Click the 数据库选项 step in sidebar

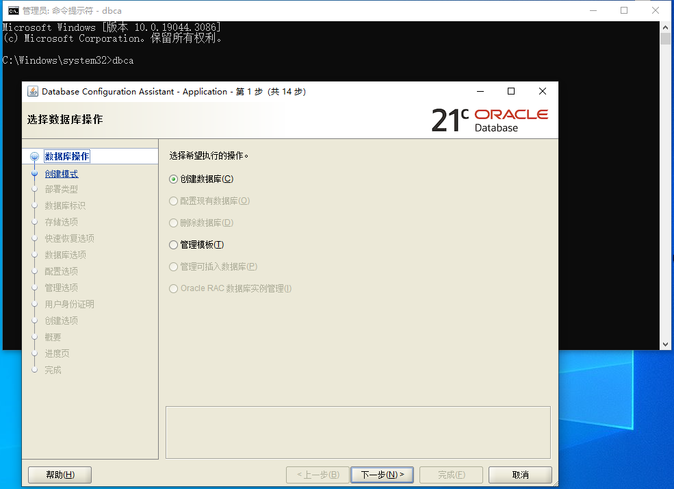(x=65, y=255)
